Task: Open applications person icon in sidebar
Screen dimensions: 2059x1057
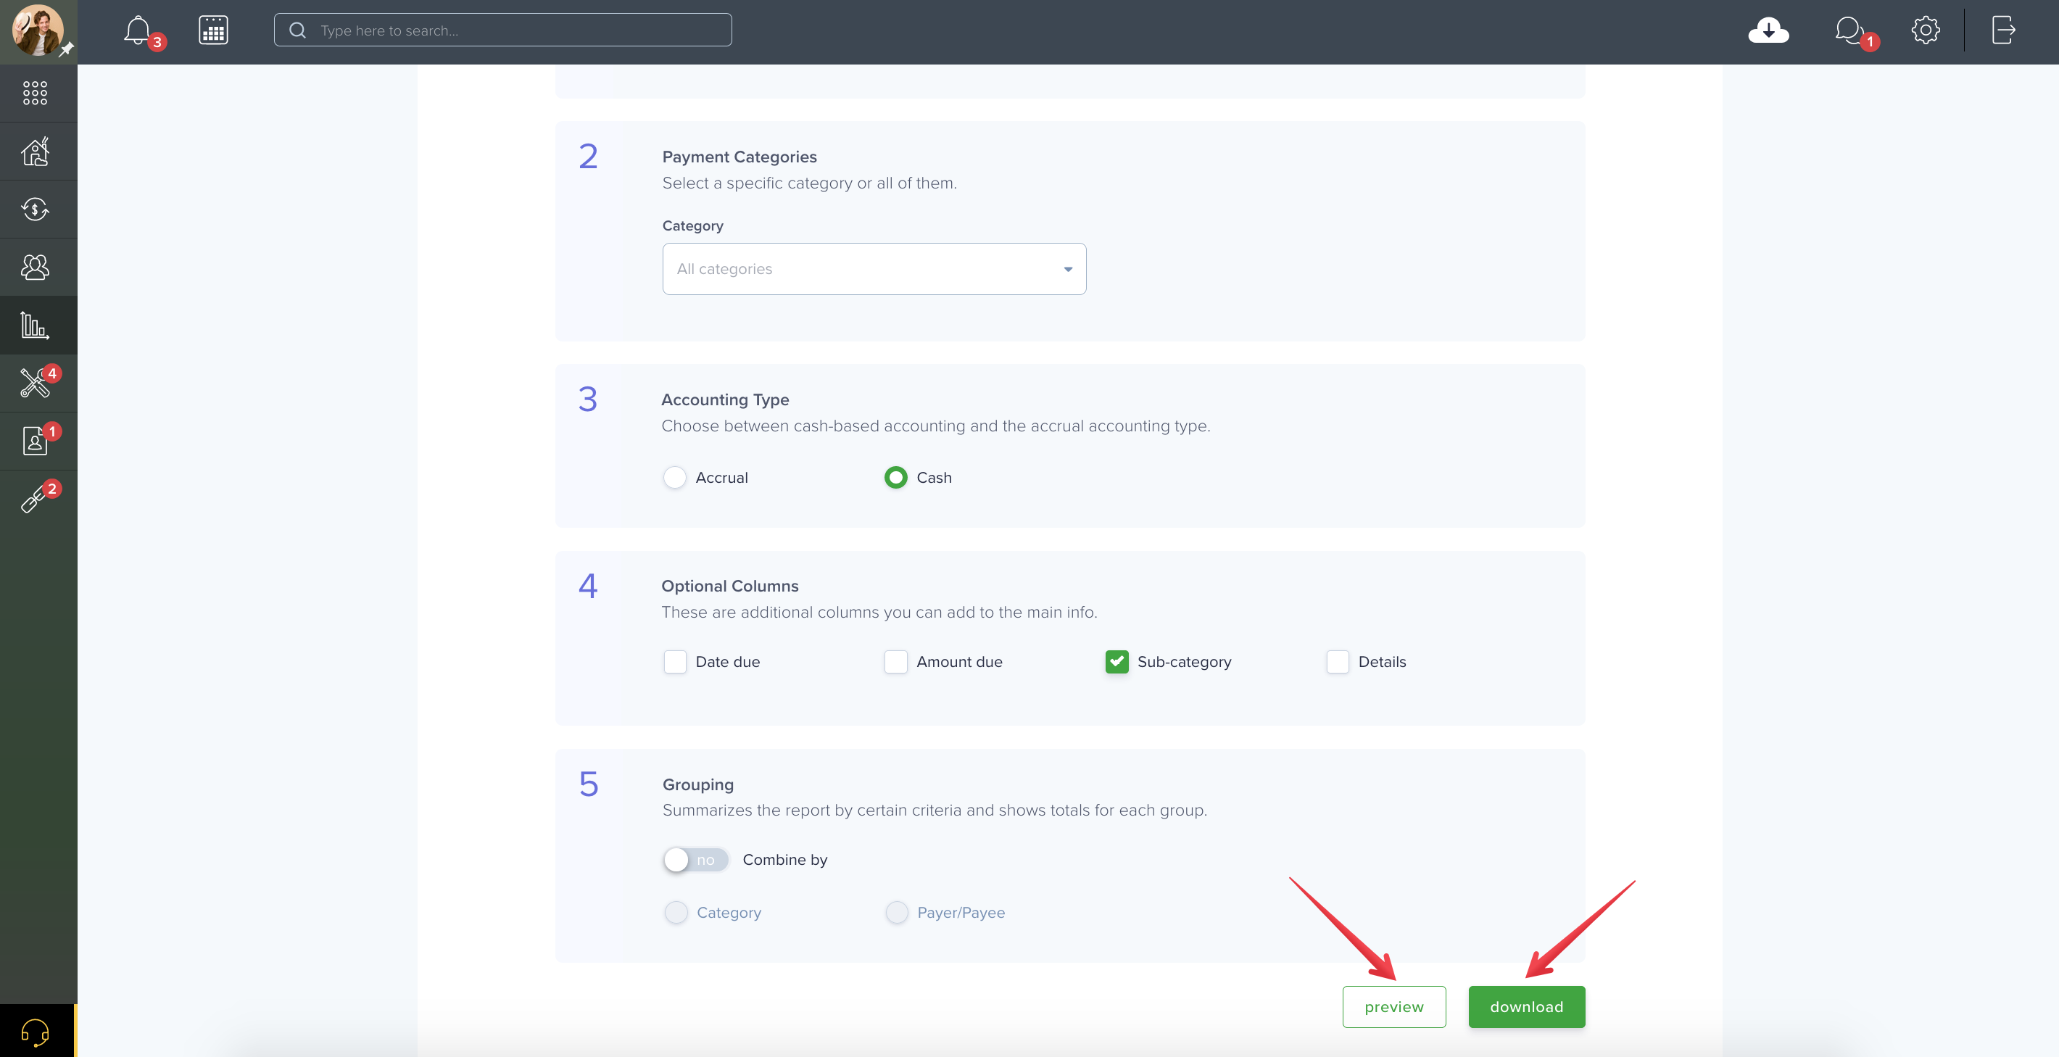Action: (x=36, y=441)
